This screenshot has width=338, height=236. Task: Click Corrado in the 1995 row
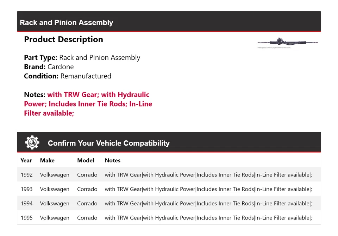pyautogui.click(x=87, y=218)
